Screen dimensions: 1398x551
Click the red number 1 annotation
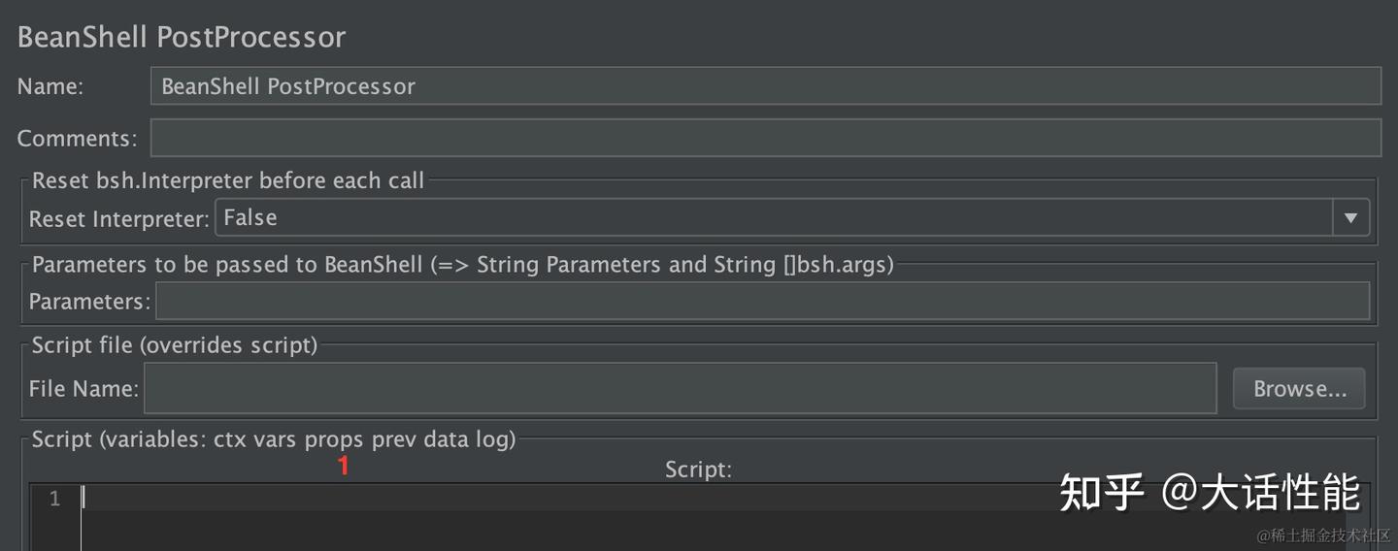tap(343, 467)
